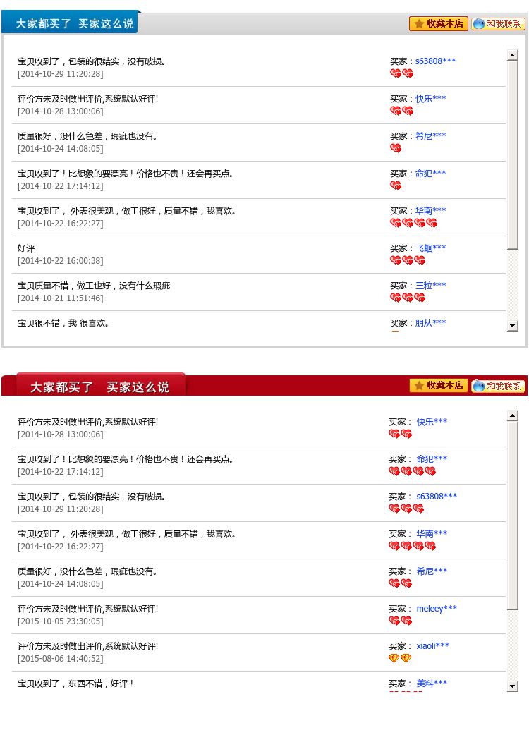Click star icon on blue panel's 收藏本店
The image size is (529, 735).
pos(419,23)
